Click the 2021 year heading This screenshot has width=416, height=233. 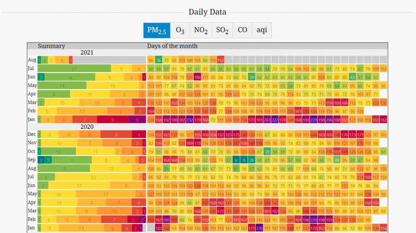point(87,53)
